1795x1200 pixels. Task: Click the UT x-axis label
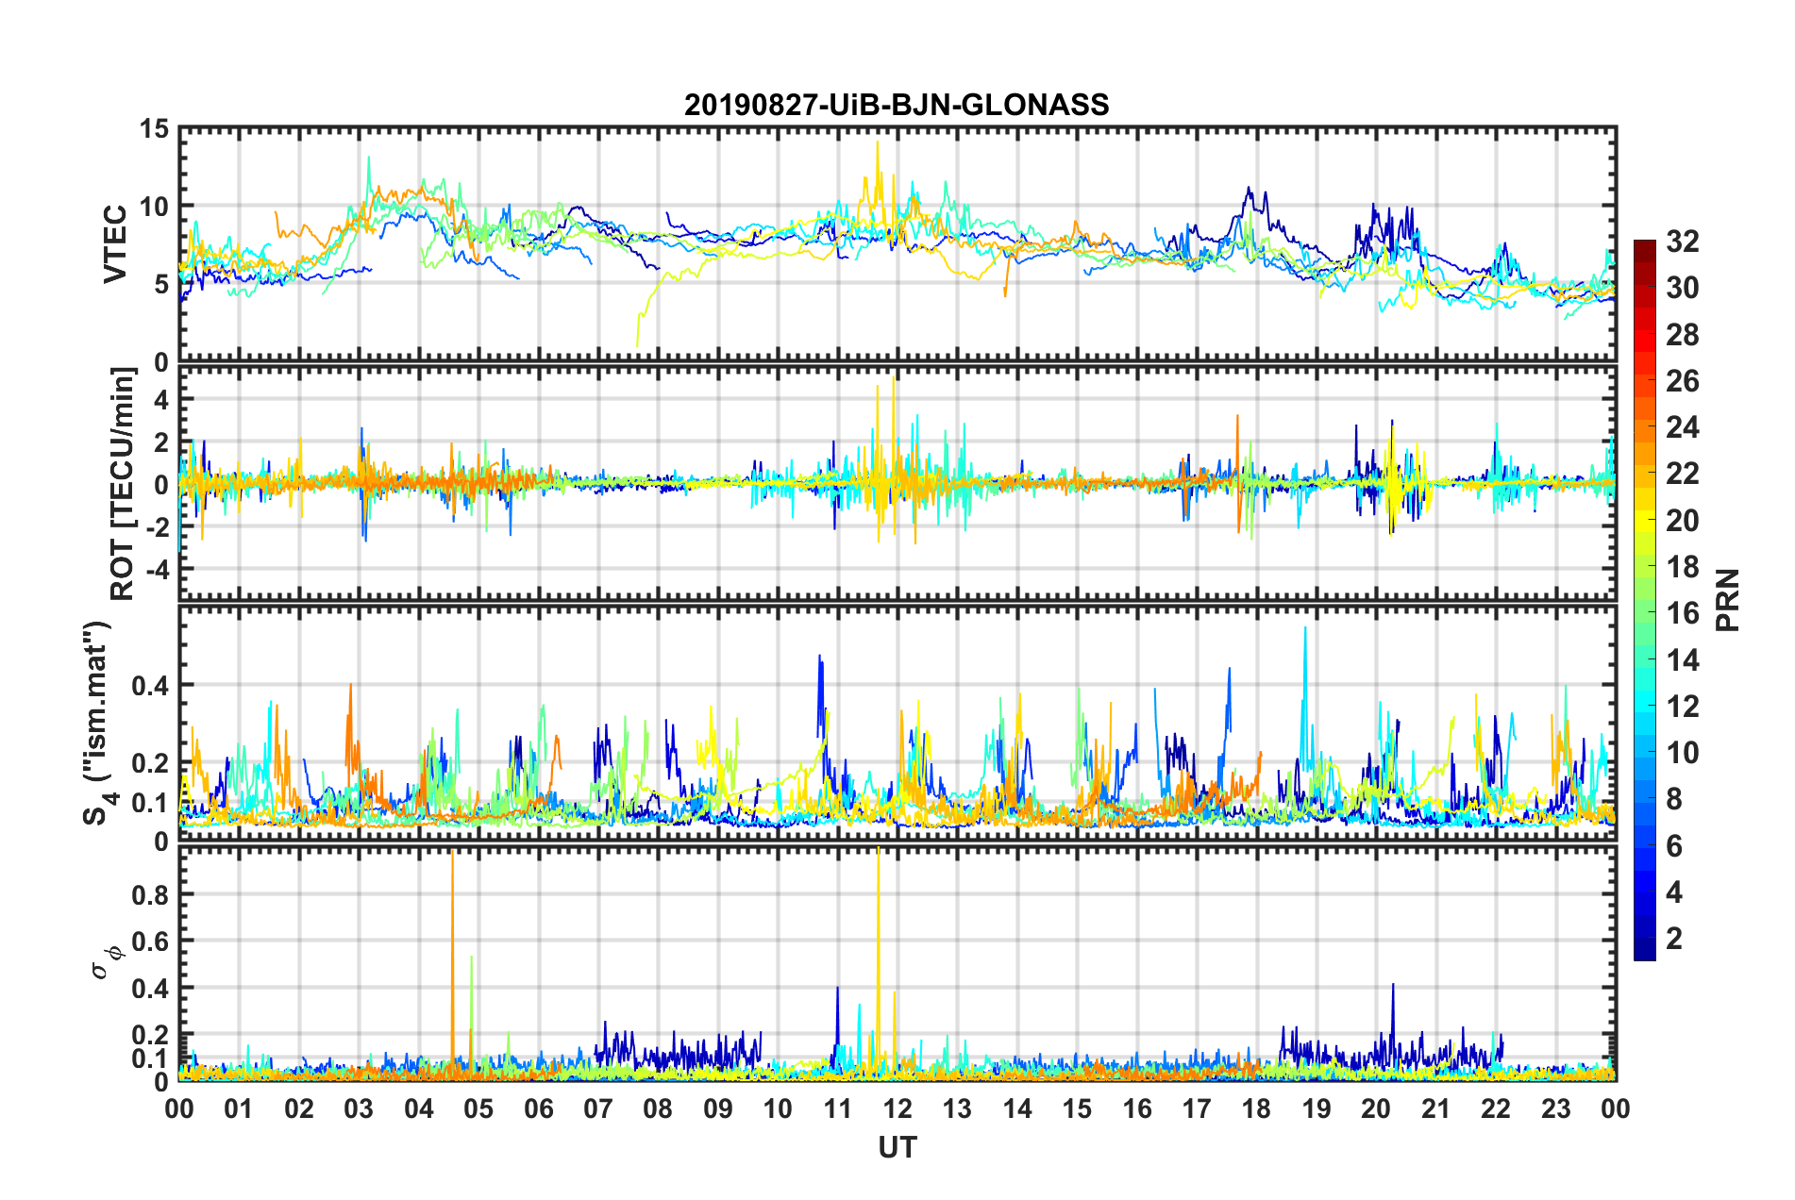[x=897, y=1147]
